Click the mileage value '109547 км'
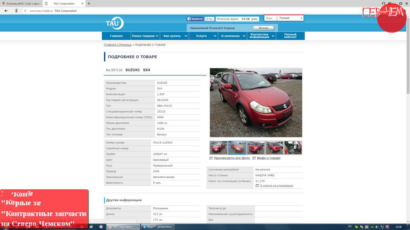Image resolution: width=410 pixels, height=230 pixels. (160, 154)
